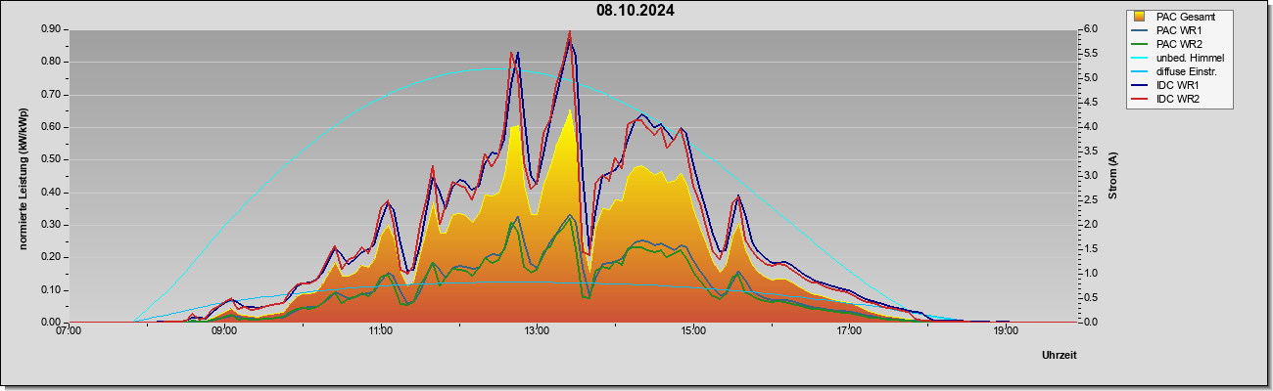The width and height of the screenshot is (1273, 391).
Task: Click the Strom (A) axis title
Action: tap(1112, 176)
